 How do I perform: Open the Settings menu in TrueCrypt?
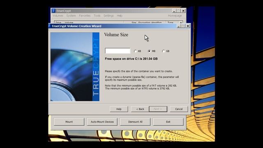pyautogui.click(x=108, y=16)
